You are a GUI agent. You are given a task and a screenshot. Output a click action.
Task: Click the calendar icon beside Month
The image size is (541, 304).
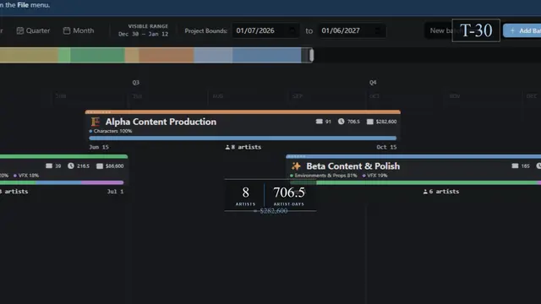[67, 30]
